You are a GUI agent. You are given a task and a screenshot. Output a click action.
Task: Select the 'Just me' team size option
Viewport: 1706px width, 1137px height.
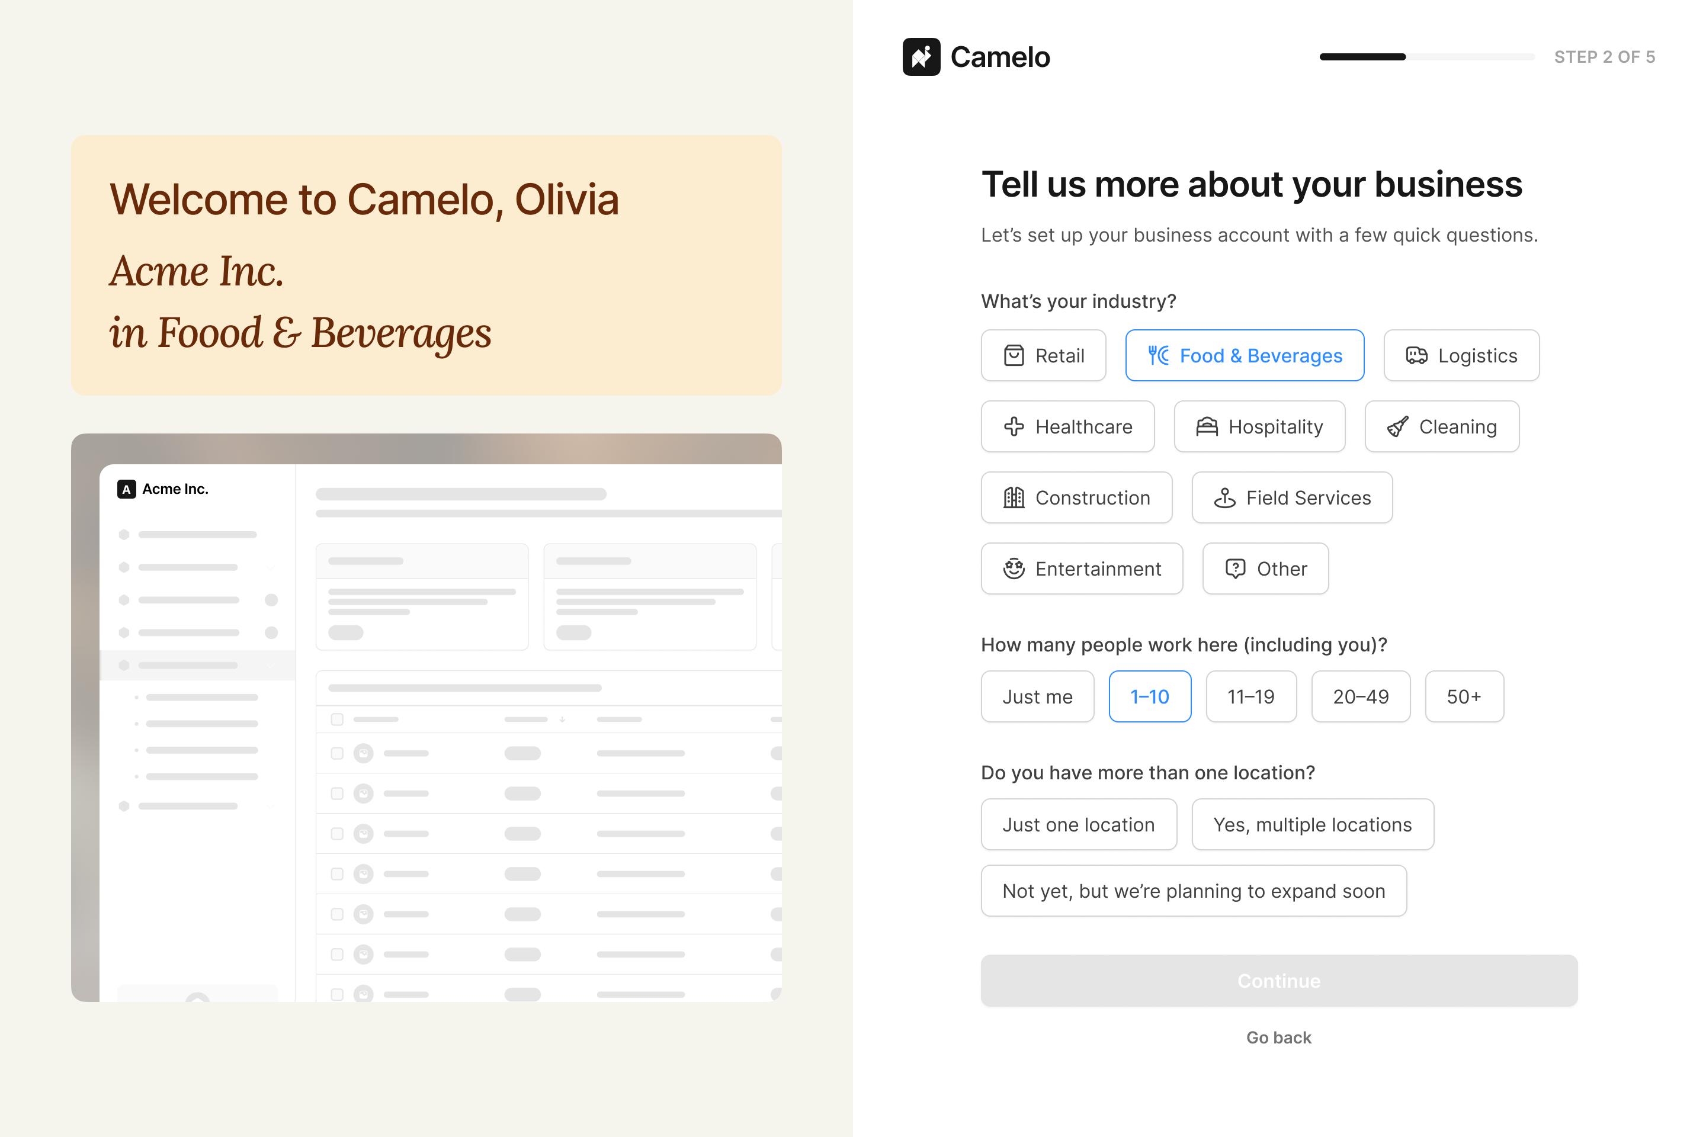[1037, 696]
